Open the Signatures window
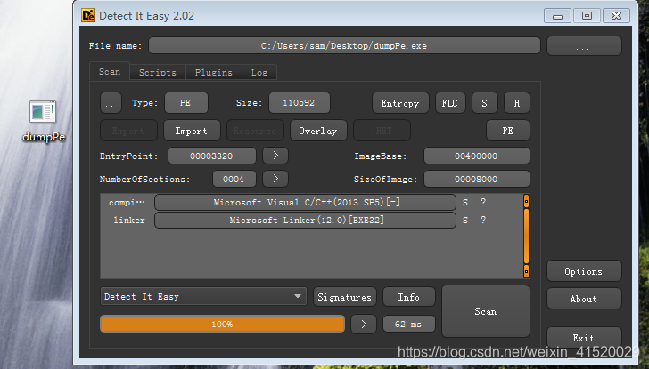 pyautogui.click(x=345, y=297)
